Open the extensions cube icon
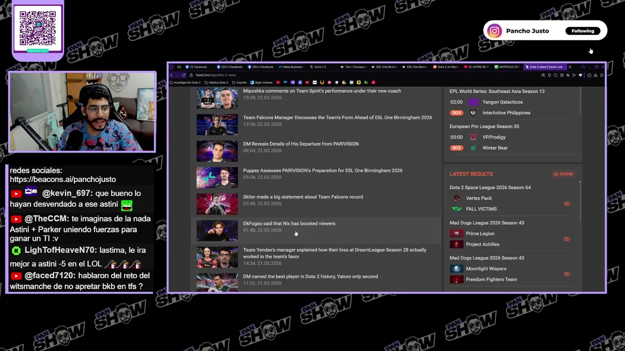The height and width of the screenshot is (351, 625). 589,75
